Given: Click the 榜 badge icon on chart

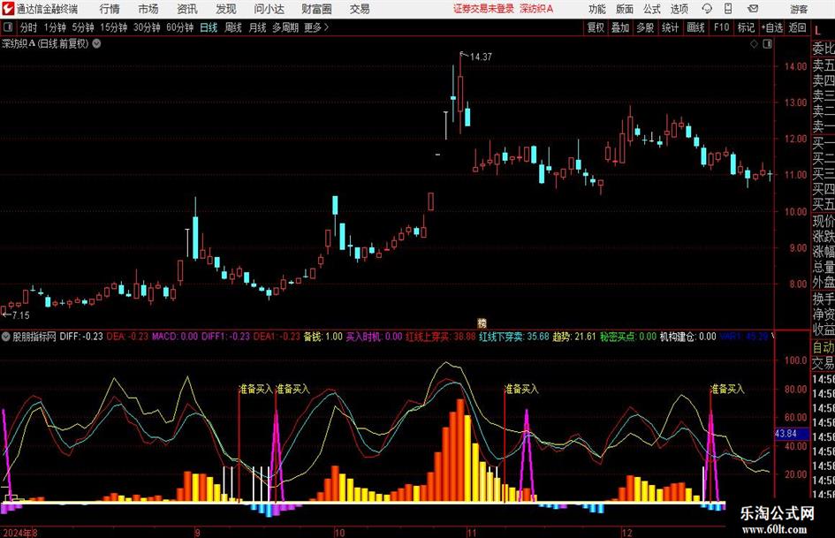Looking at the screenshot, I should (x=482, y=322).
